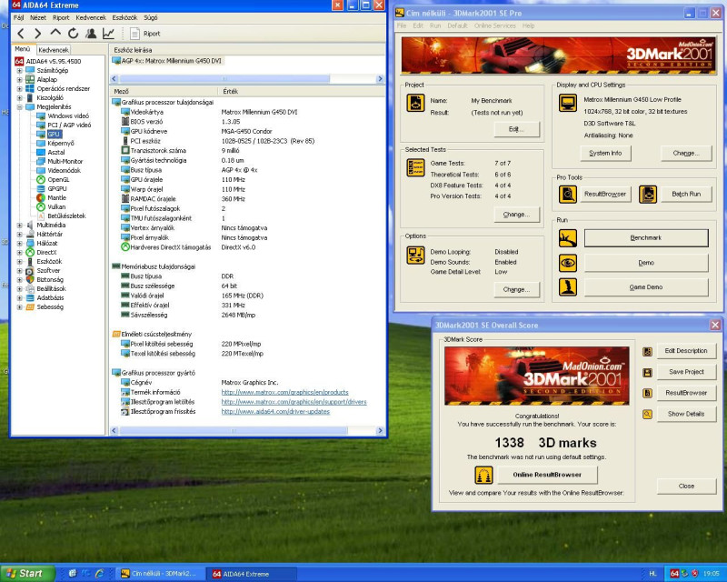Click the AIDA64 back navigation arrow

coord(22,33)
